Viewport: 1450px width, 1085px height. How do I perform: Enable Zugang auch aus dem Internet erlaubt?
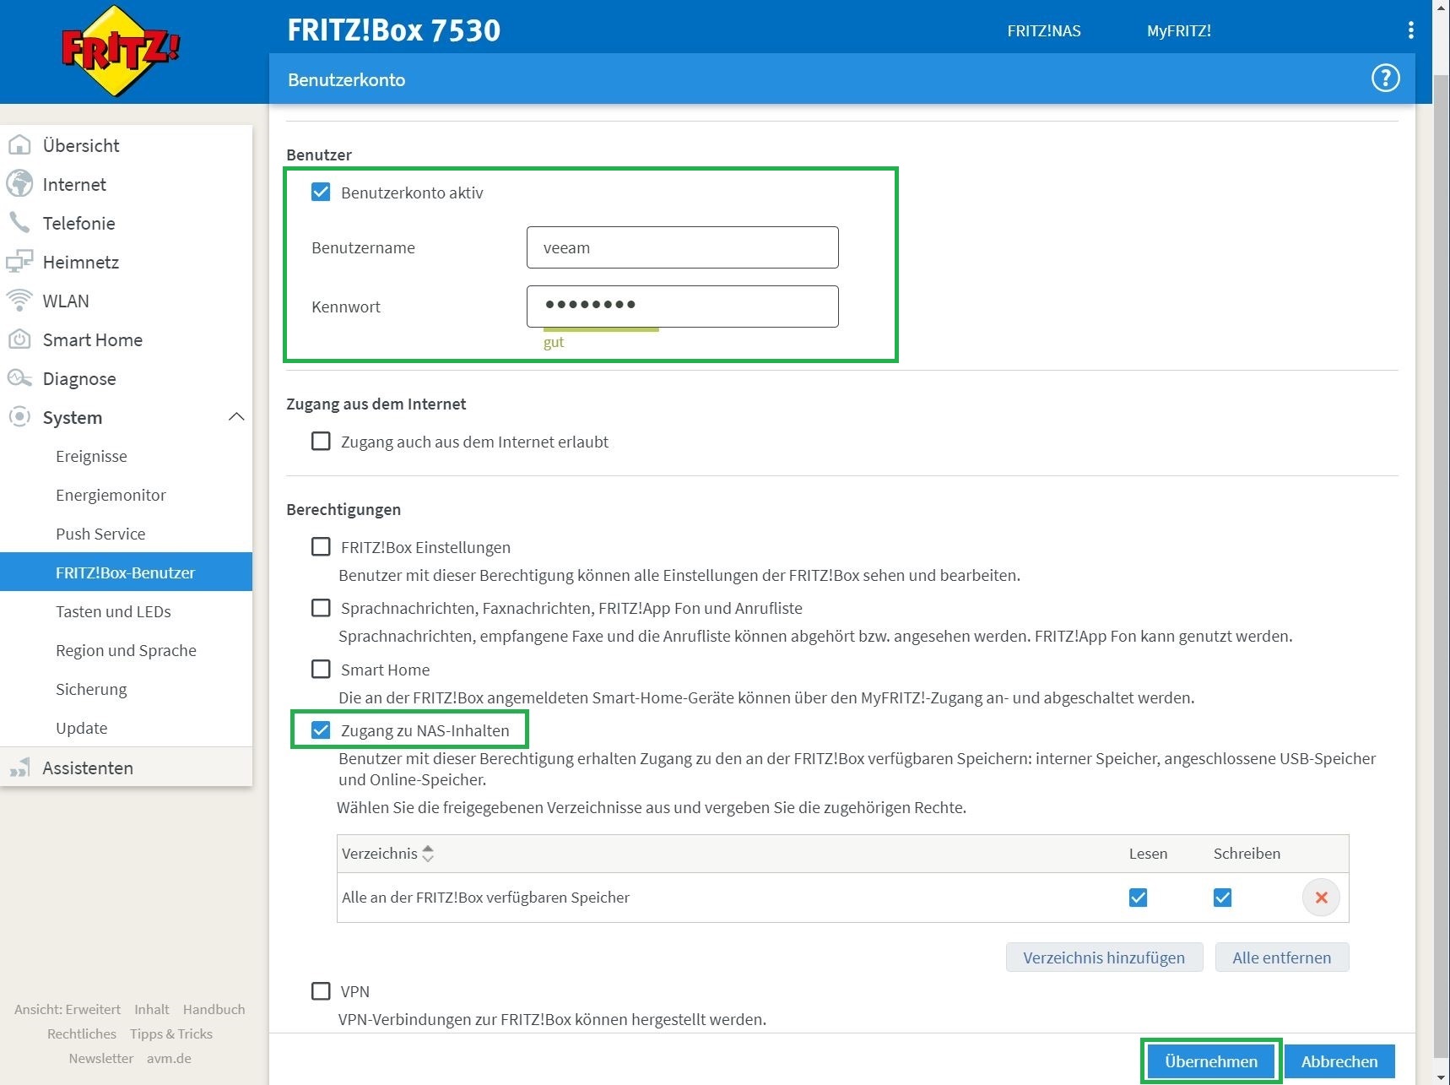[x=321, y=441]
